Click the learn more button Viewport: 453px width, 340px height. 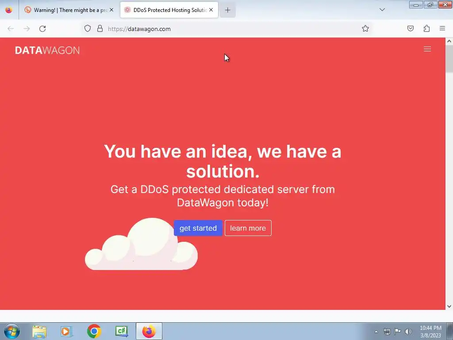(x=248, y=228)
